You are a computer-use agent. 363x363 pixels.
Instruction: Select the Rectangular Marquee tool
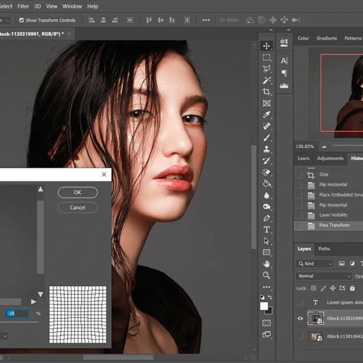click(x=266, y=57)
